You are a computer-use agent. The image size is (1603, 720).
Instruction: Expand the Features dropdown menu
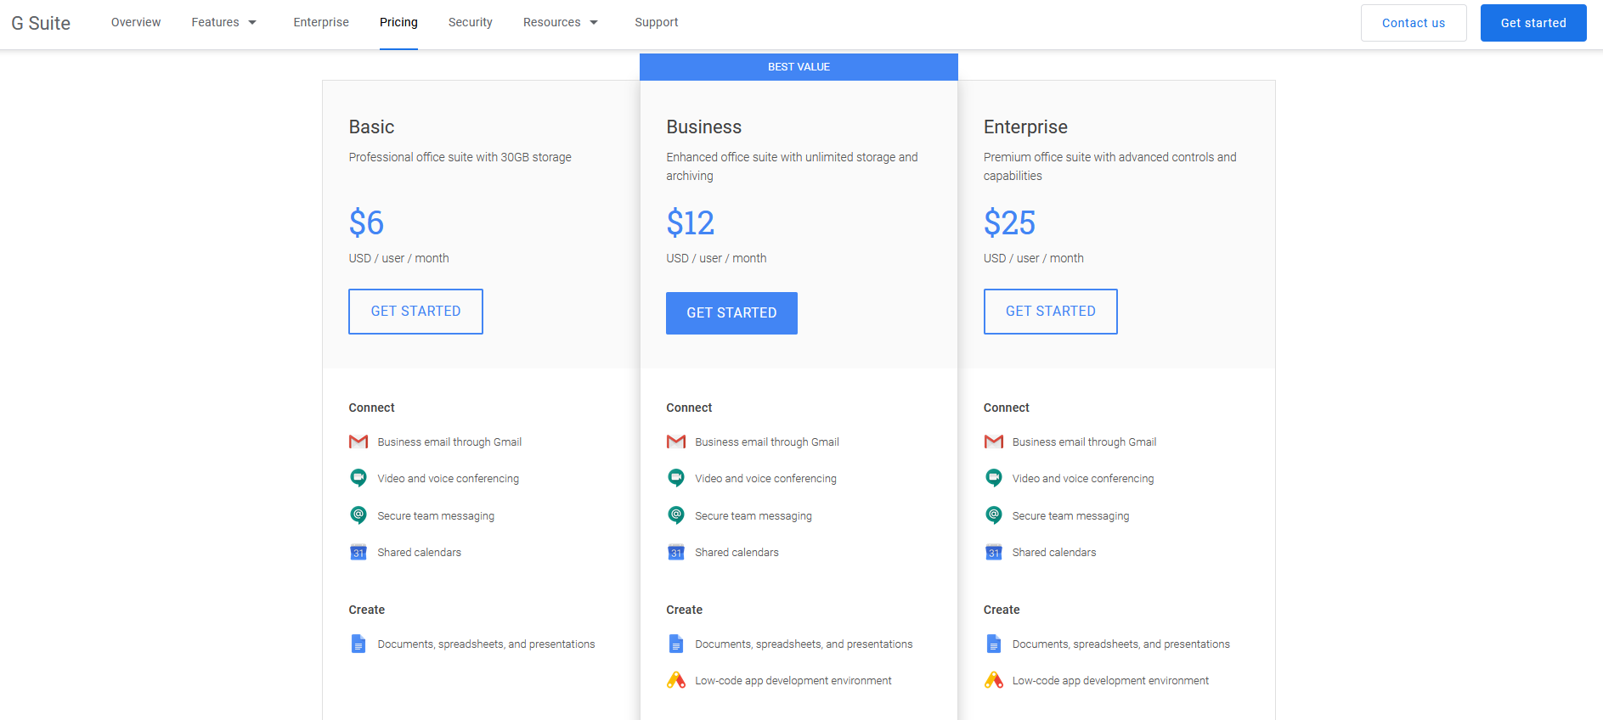point(224,22)
